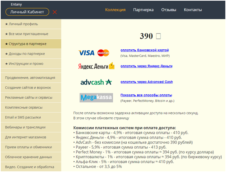The image size is (226, 172).
Task: Open Личный Кабинет button
Action: point(27,12)
